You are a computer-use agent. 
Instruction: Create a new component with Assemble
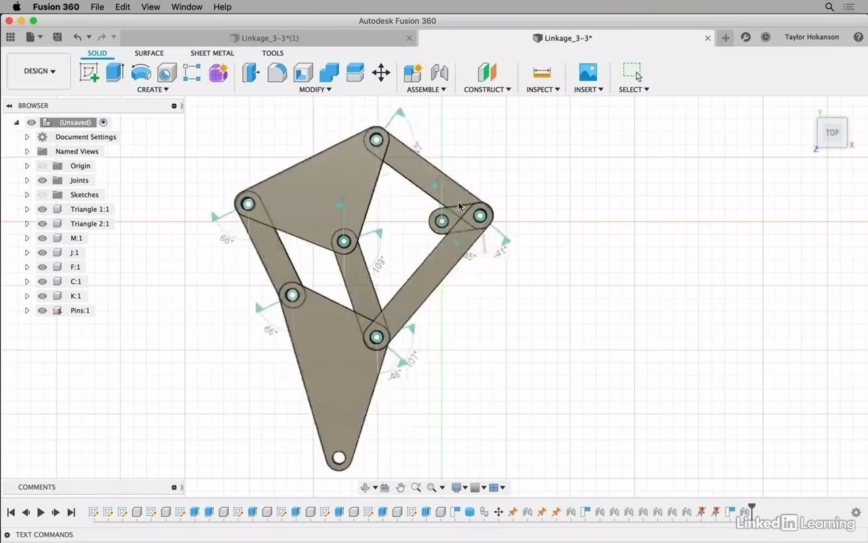pyautogui.click(x=412, y=72)
